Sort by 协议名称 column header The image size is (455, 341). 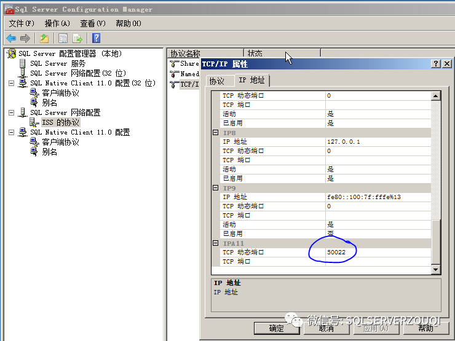click(x=205, y=53)
